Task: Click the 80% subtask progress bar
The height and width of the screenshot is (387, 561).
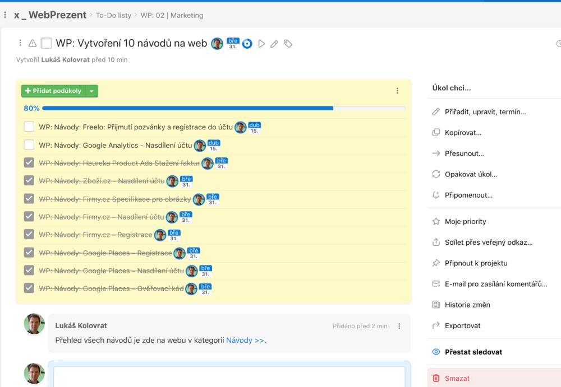Action: click(x=224, y=108)
